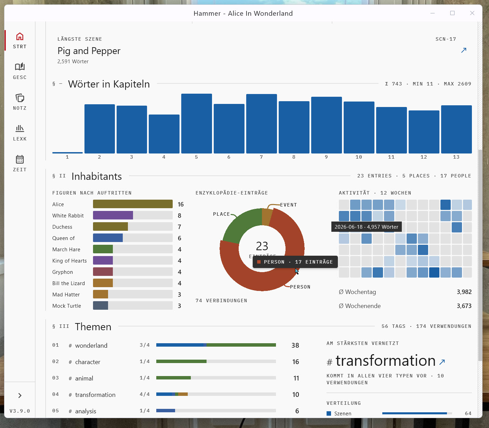This screenshot has width=489, height=428.
Task: Open the character tag row
Action: pyautogui.click(x=176, y=362)
